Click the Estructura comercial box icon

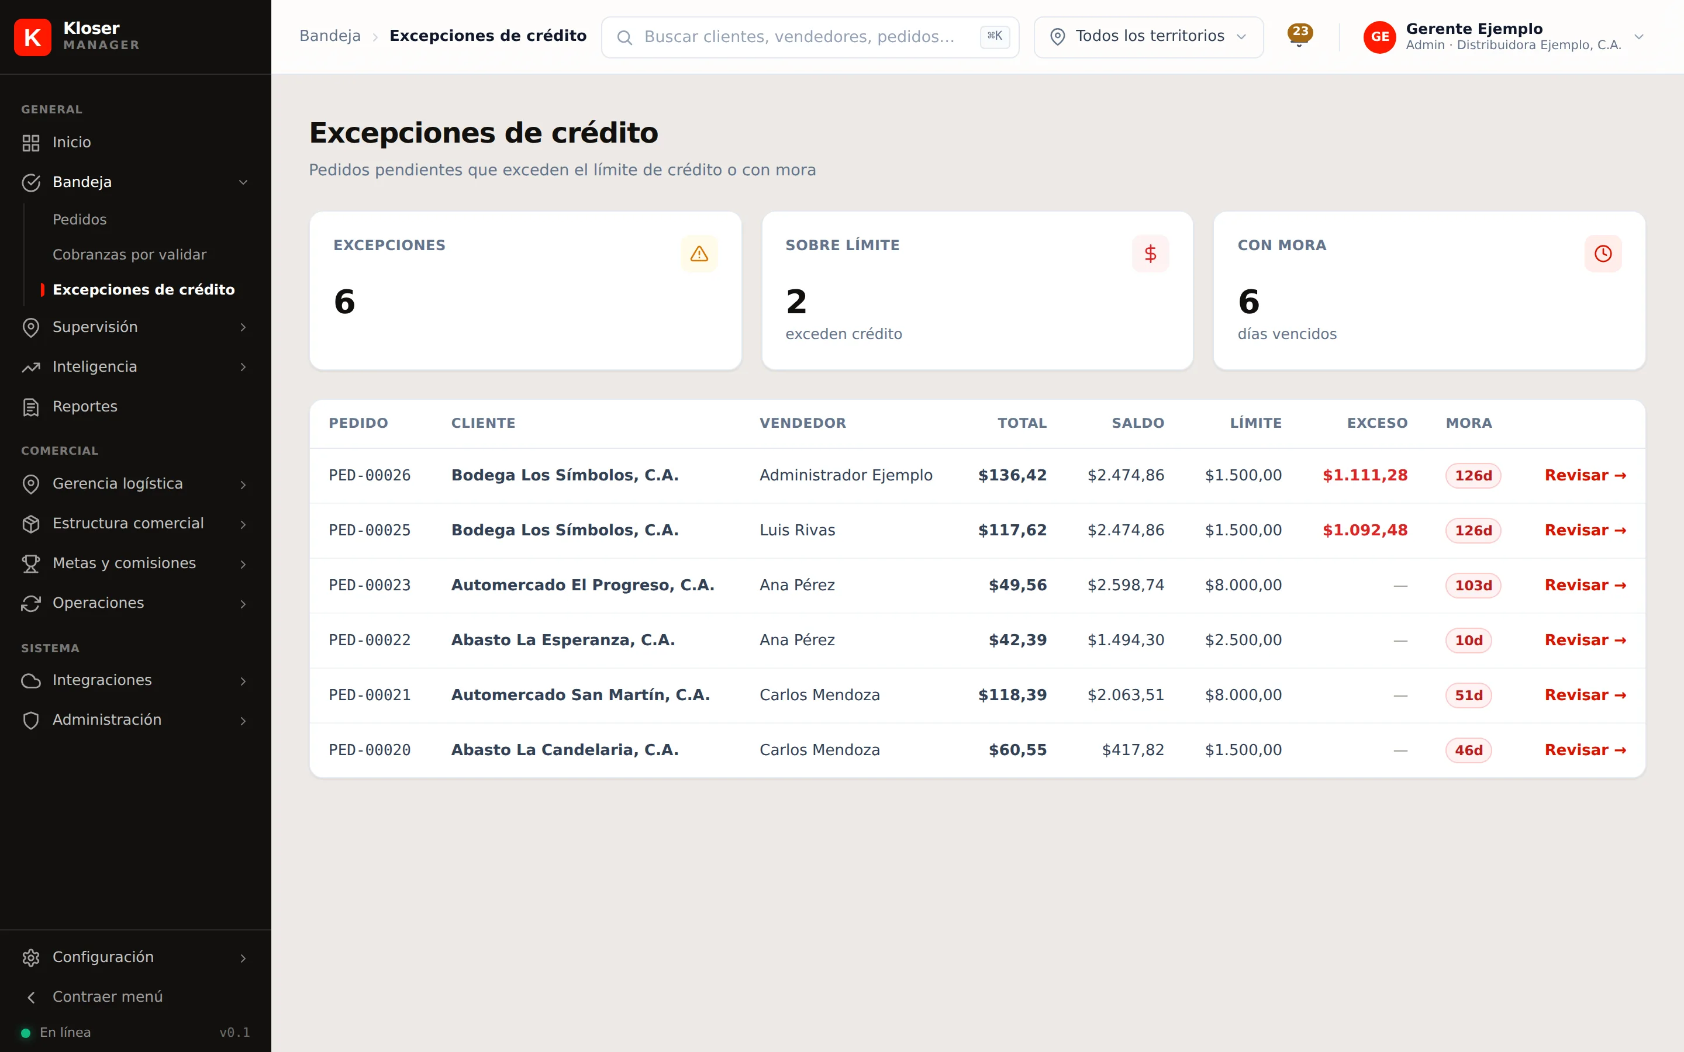point(30,523)
